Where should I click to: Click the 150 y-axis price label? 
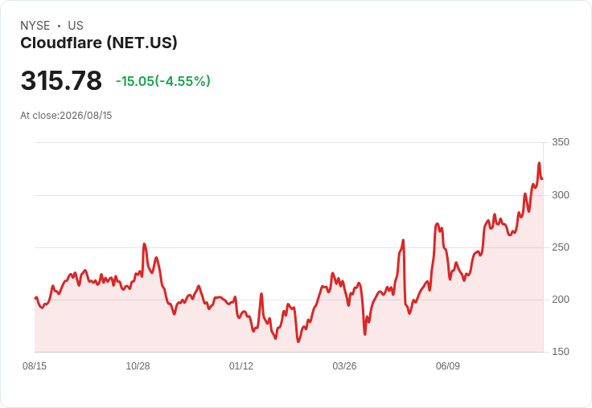tap(561, 352)
